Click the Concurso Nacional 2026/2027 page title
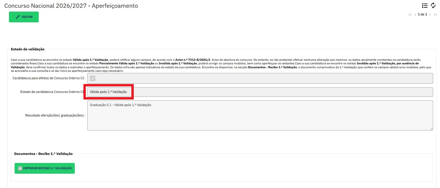This screenshot has width=440, height=188. 71,6
